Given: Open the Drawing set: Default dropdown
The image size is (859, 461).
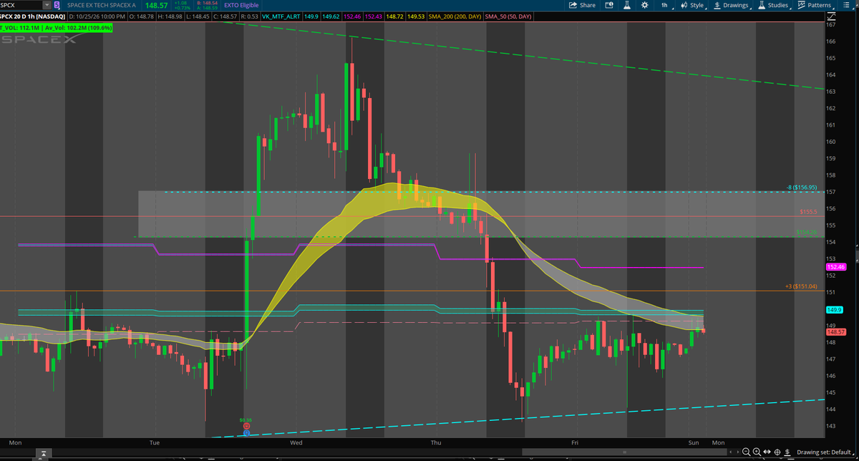Looking at the screenshot, I should [826, 452].
